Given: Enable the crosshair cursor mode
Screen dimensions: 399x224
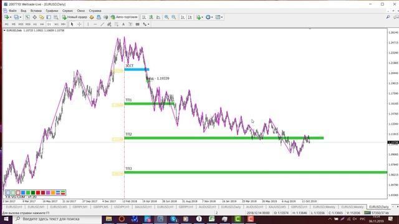Looking at the screenshot, I should pos(79,24).
